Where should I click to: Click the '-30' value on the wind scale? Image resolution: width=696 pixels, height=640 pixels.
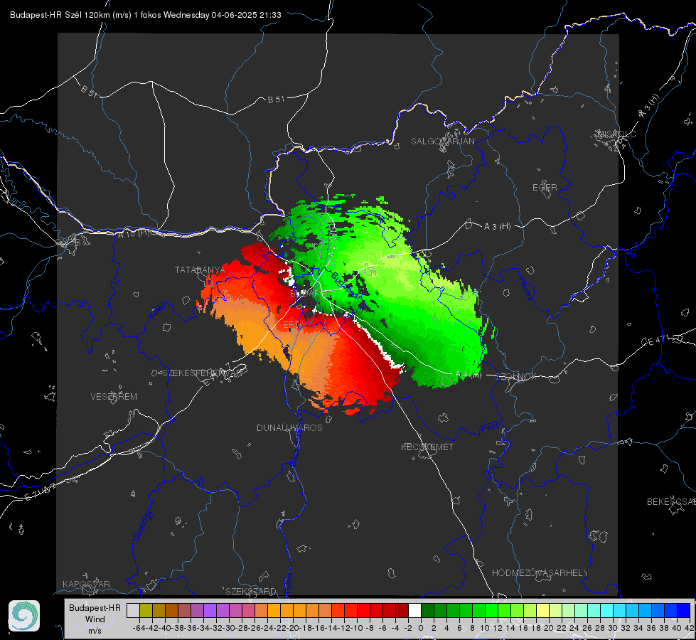[229, 628]
